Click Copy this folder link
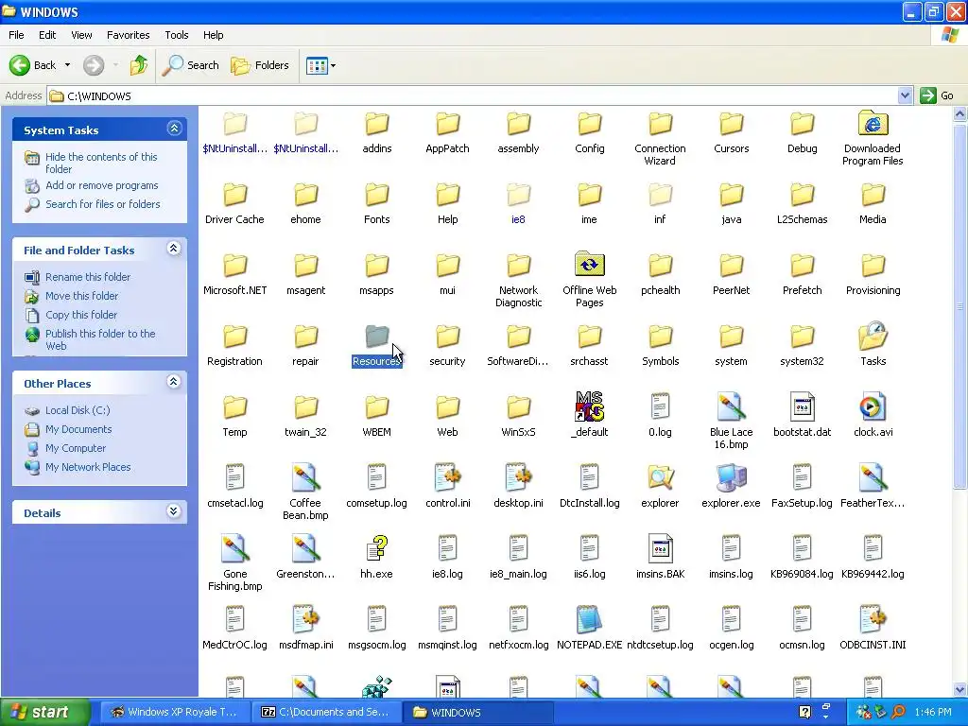Screen dimensions: 968x726 81,315
